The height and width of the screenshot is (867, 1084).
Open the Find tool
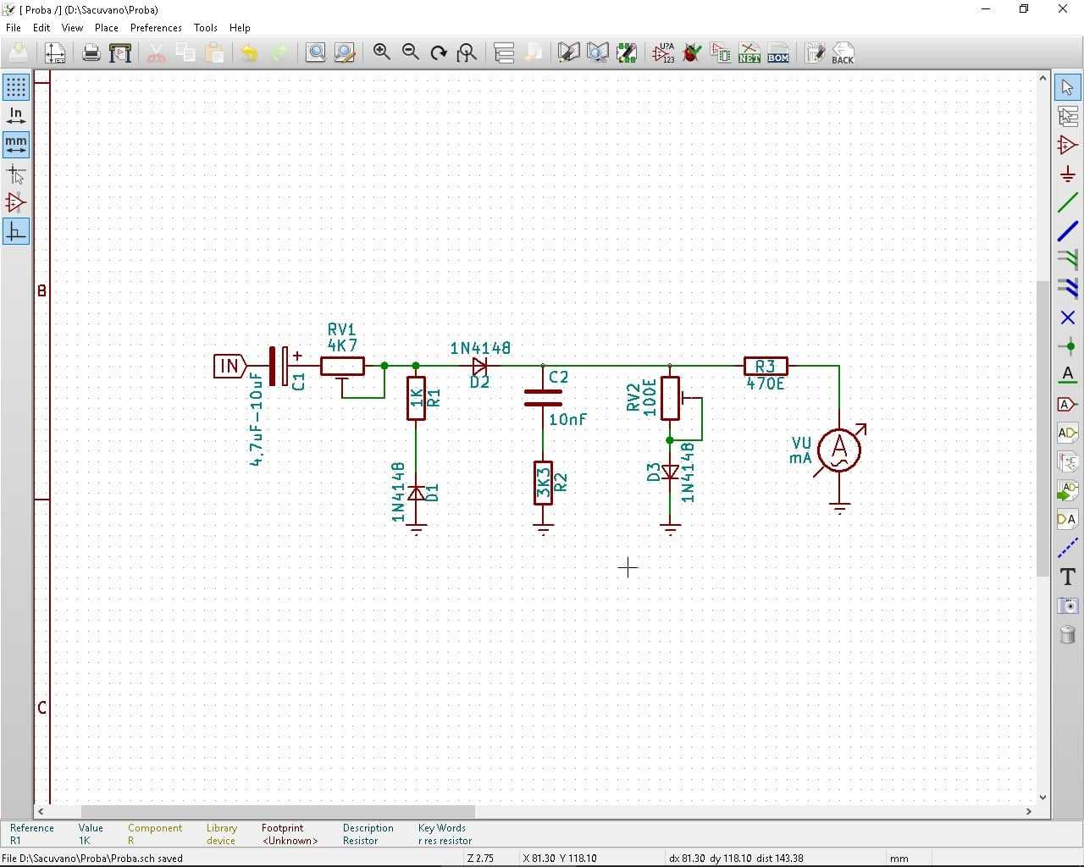(x=315, y=53)
